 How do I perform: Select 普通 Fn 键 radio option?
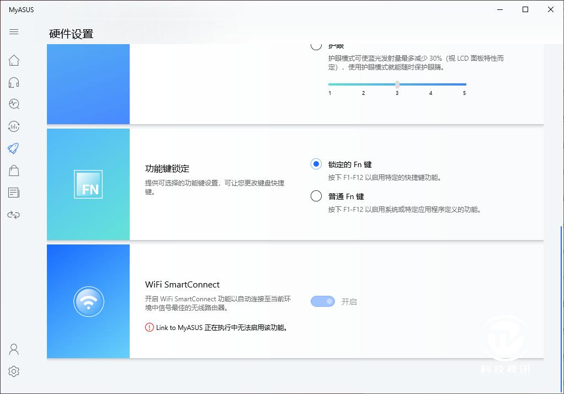tap(315, 196)
